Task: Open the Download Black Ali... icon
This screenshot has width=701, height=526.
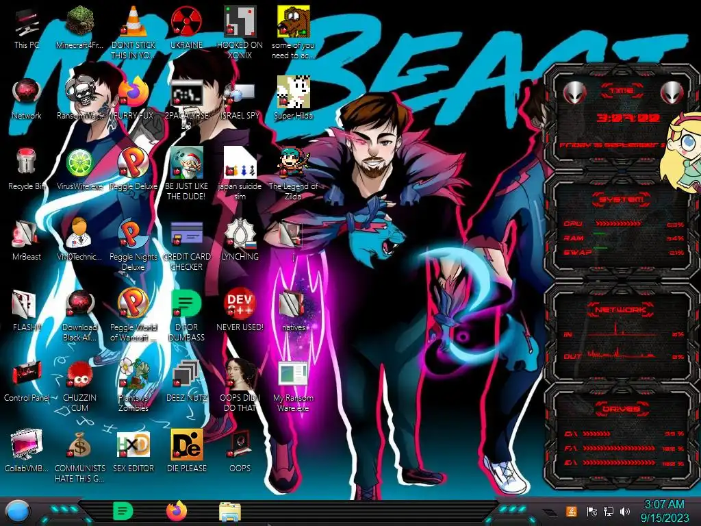Action: [79, 315]
